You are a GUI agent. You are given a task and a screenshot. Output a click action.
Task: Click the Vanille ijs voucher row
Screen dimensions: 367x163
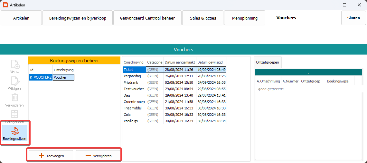click(x=131, y=121)
